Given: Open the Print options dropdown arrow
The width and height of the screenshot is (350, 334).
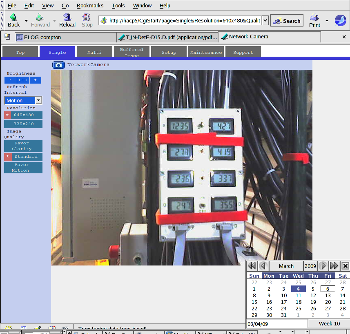Looking at the screenshot, I should (327, 21).
